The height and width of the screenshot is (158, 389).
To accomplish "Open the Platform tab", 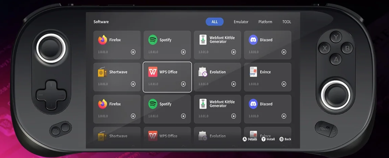I will pos(265,22).
